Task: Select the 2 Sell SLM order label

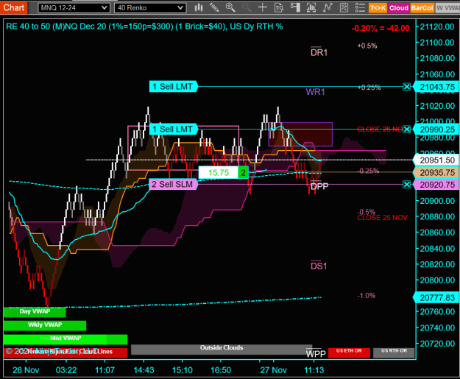Action: [x=173, y=184]
